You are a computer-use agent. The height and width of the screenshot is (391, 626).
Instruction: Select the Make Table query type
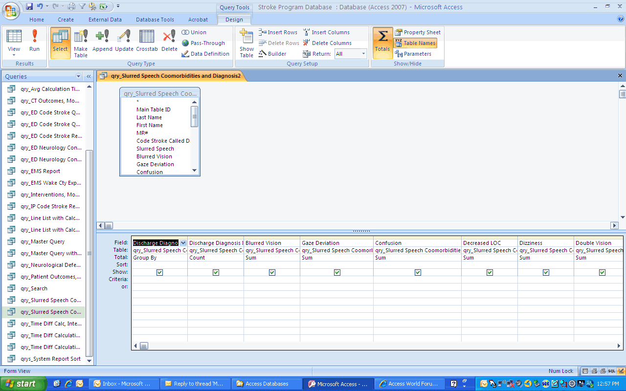pyautogui.click(x=81, y=43)
